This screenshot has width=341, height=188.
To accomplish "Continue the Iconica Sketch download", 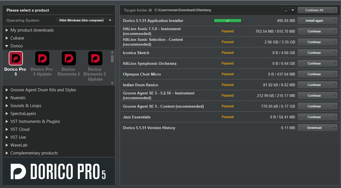I will click(x=314, y=53).
